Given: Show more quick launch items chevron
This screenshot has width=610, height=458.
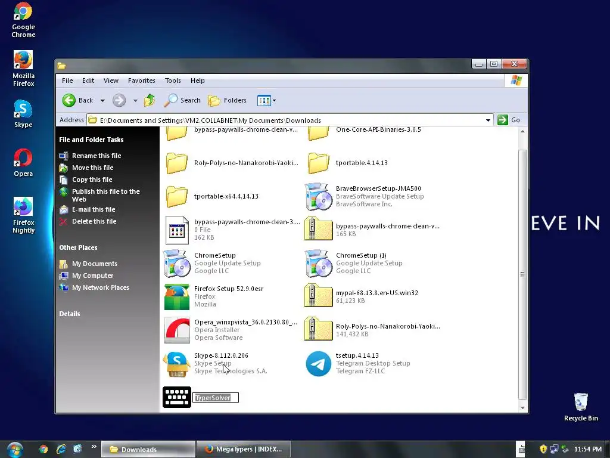Looking at the screenshot, I should 94,446.
